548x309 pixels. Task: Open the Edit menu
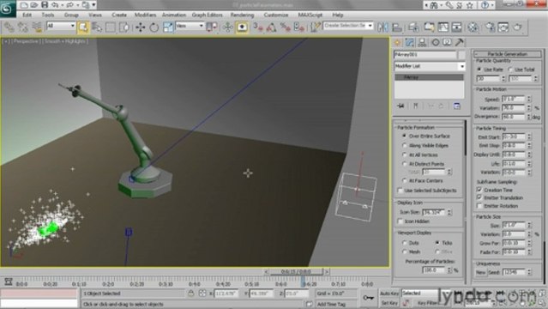click(27, 15)
